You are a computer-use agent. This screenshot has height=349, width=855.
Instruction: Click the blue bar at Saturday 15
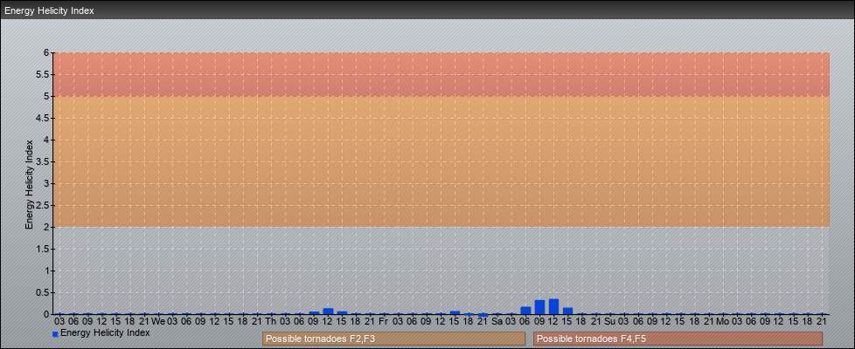coord(567,311)
